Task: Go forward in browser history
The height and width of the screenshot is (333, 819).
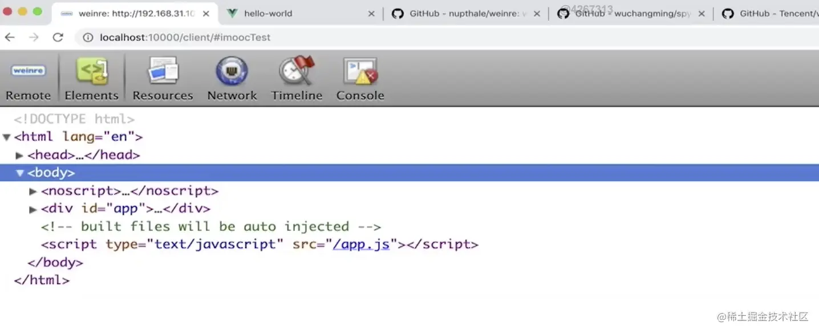Action: (x=34, y=38)
